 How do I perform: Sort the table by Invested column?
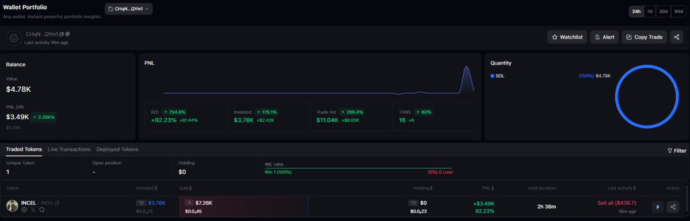coord(147,188)
